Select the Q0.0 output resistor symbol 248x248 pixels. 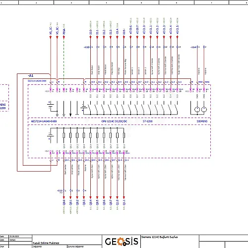click(64, 135)
